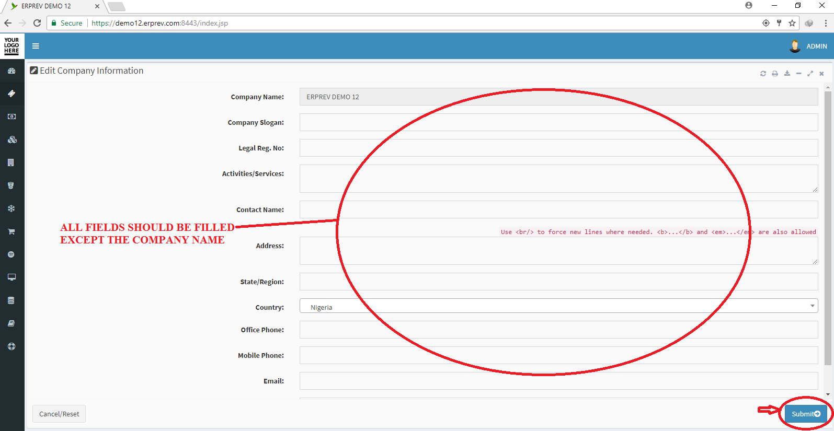Close the Edit Company Information panel

click(821, 74)
